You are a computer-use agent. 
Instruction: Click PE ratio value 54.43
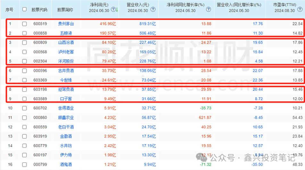pyautogui.click(x=298, y=118)
